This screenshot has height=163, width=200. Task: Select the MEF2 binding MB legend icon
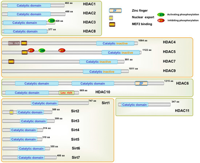(112, 24)
